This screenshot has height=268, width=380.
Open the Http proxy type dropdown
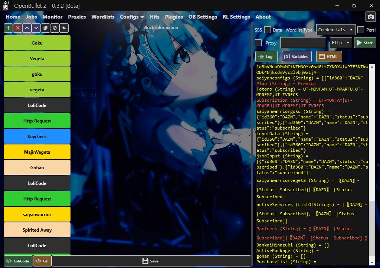[341, 43]
